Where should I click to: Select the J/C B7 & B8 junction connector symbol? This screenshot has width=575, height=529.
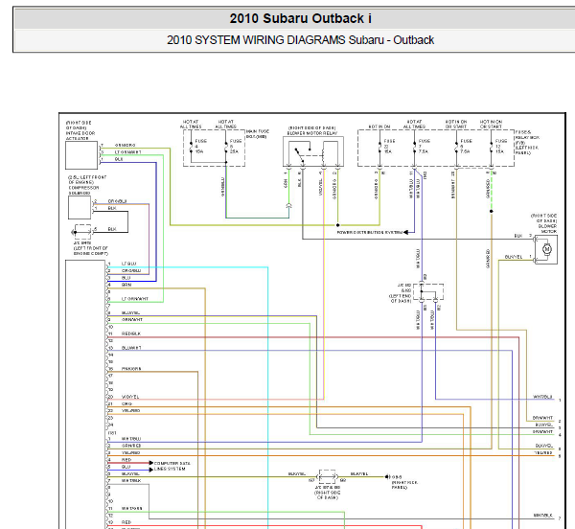click(327, 476)
